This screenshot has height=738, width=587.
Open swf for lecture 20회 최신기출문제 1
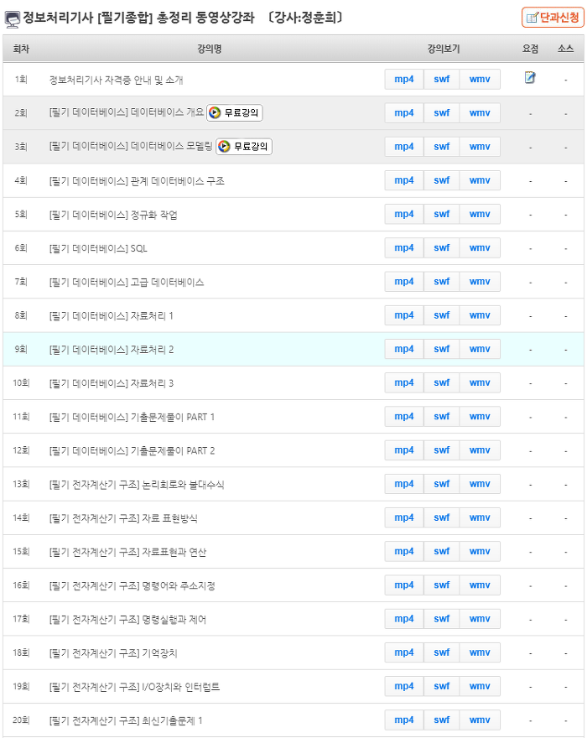click(442, 720)
